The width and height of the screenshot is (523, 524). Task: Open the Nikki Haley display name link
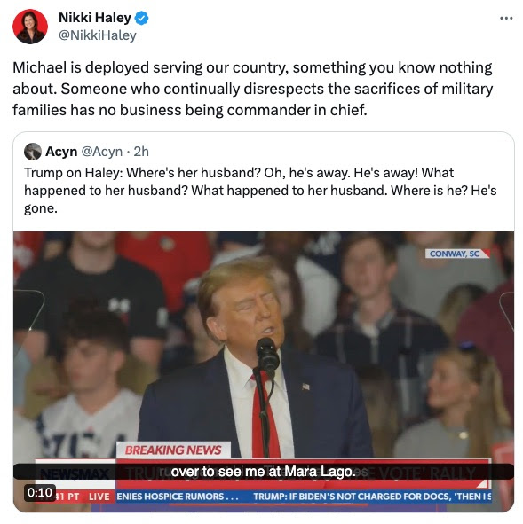[95, 18]
